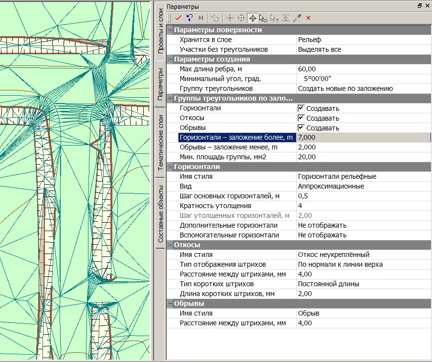This screenshot has height=362, width=432.
Task: Switch to the Проекты и слои tab
Action: pyautogui.click(x=160, y=31)
